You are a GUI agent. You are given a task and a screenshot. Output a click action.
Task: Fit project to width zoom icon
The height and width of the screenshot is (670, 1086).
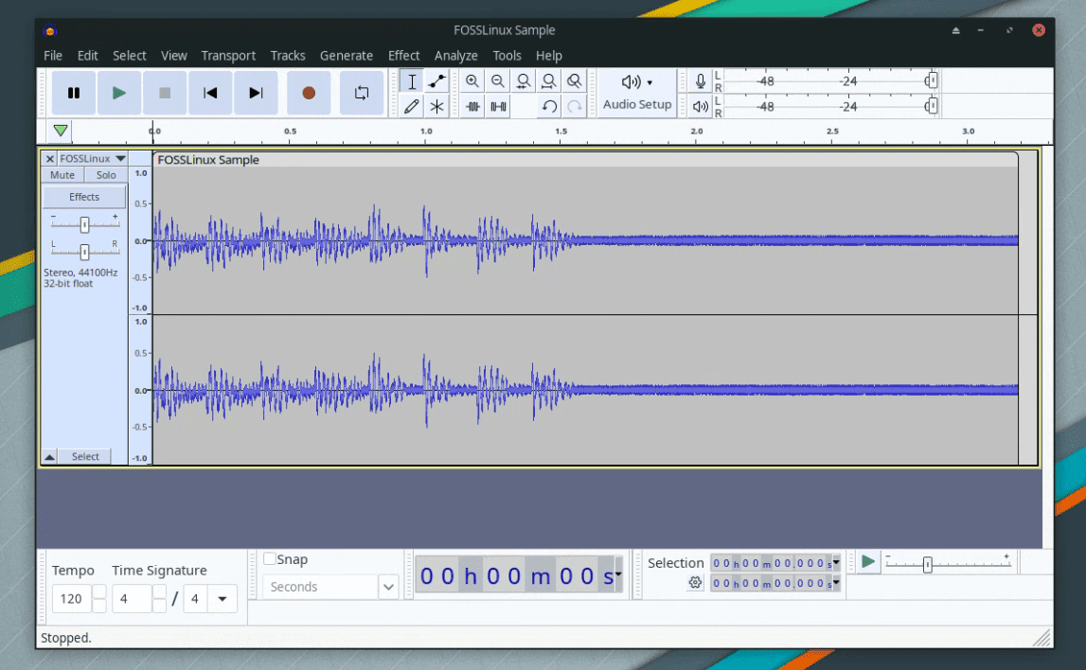(x=548, y=81)
